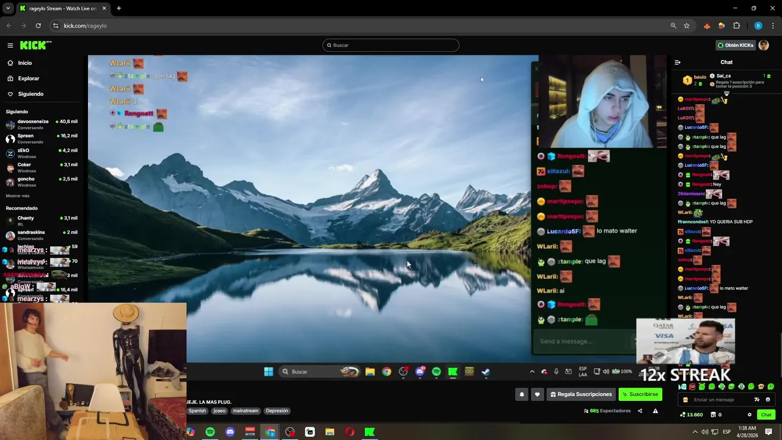Click the translate icon in chat input

[757, 400]
